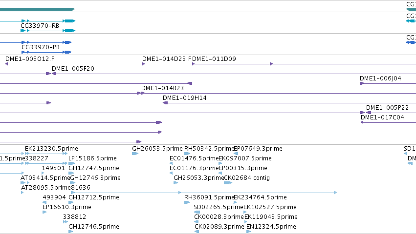Viewport: 416px width, 234px height.
Task: Click the CK00028.3prime EST label
Action: click(219, 217)
